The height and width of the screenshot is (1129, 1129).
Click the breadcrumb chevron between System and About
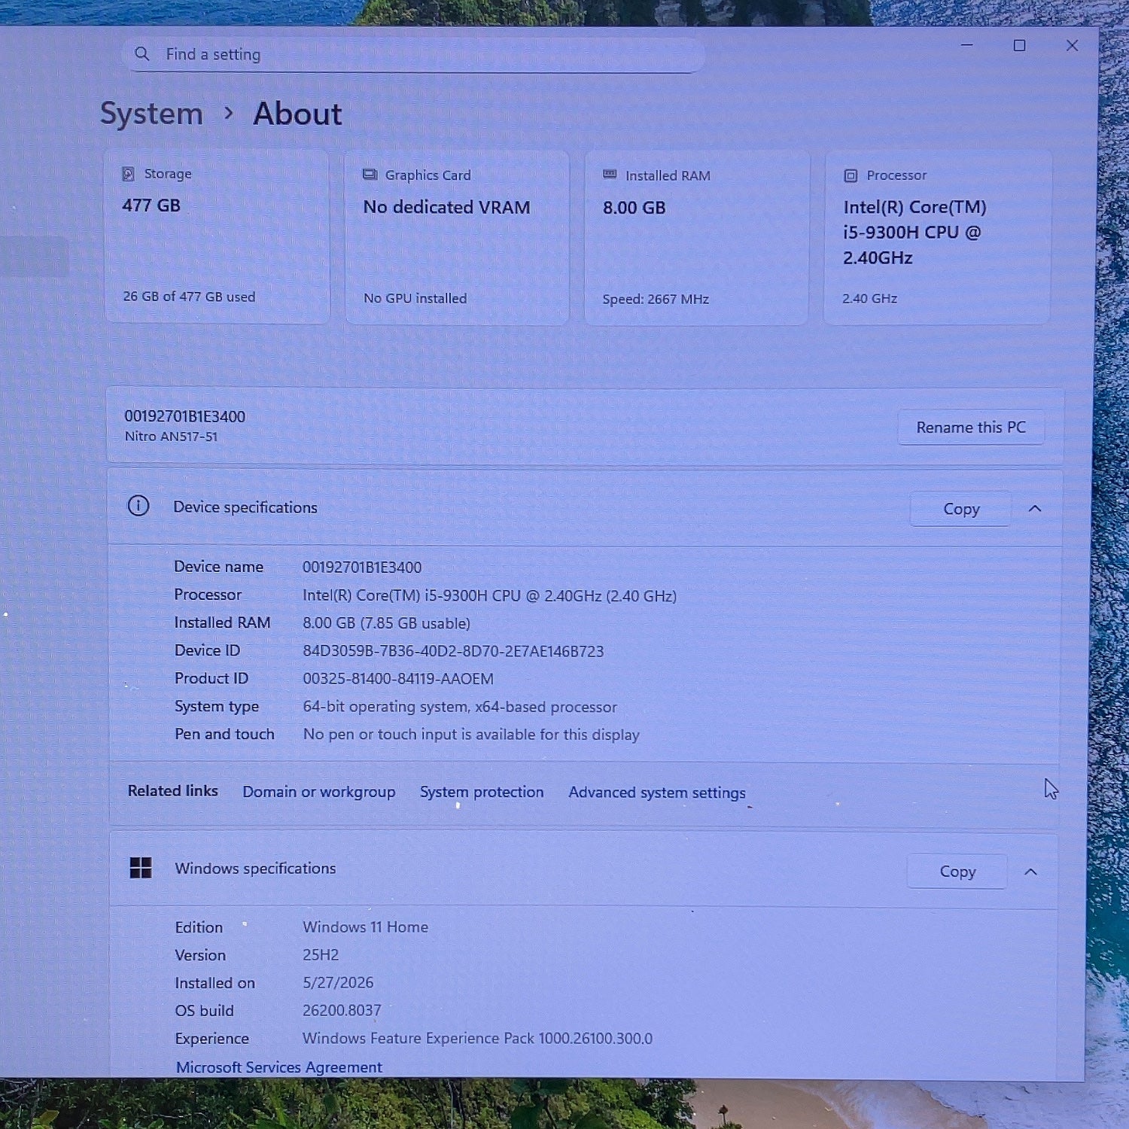229,114
